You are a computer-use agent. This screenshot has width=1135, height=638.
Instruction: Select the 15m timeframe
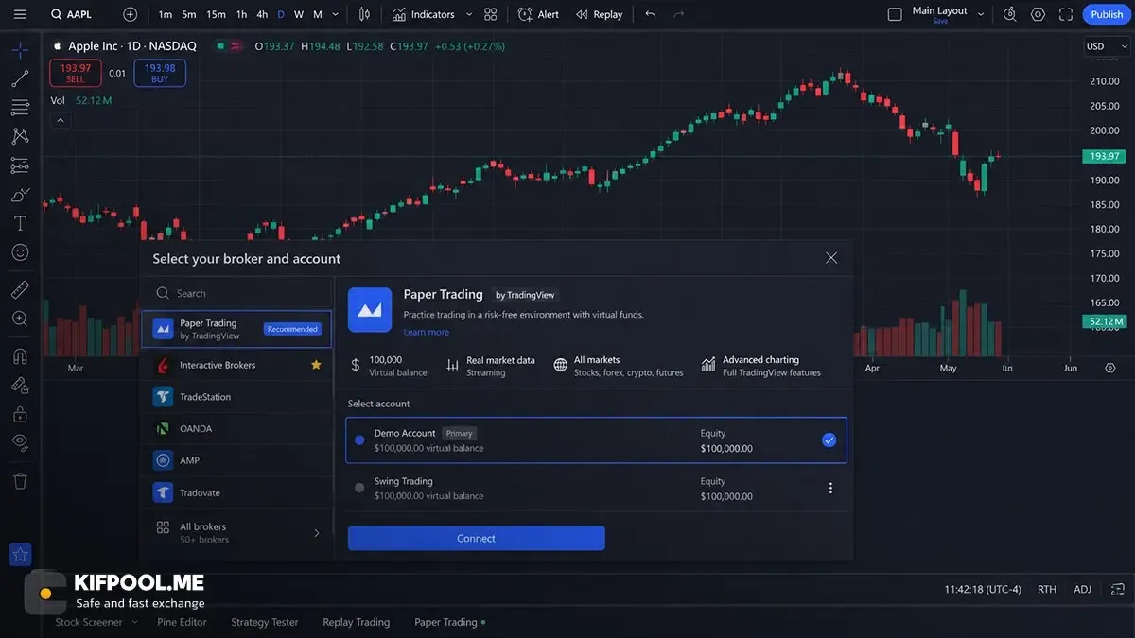pos(216,14)
